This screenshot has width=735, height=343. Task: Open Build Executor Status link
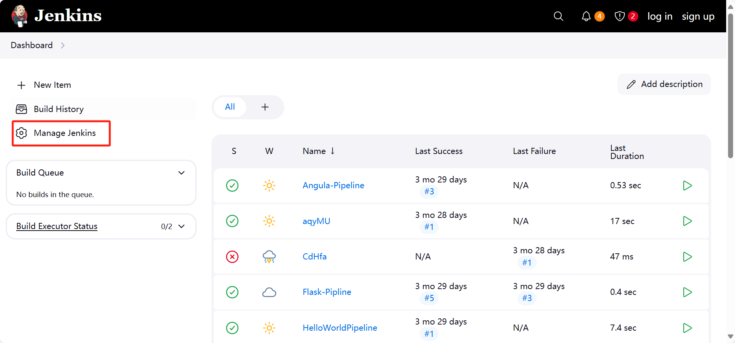(57, 226)
